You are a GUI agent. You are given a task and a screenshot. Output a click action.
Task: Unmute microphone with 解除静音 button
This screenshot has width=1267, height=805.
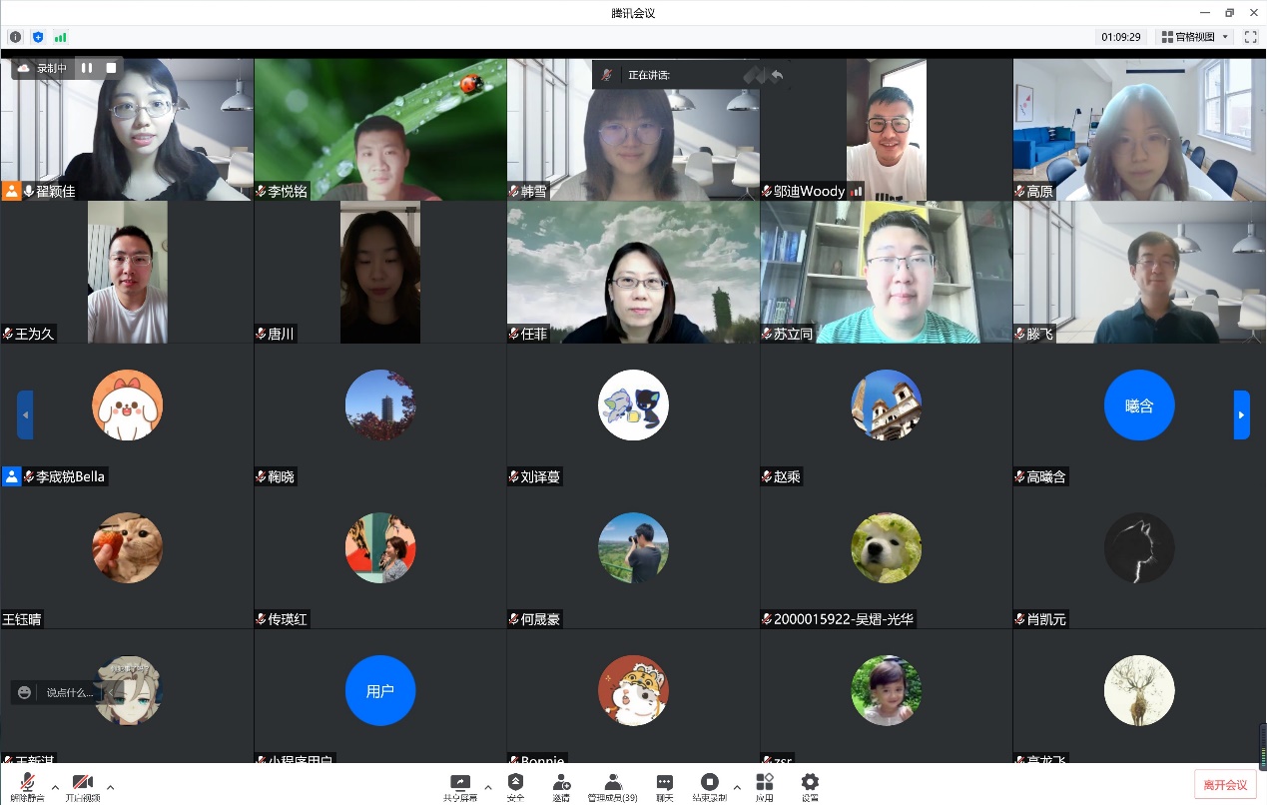pyautogui.click(x=27, y=786)
